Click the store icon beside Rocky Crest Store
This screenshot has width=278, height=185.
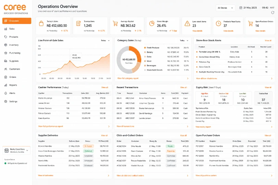7,150
